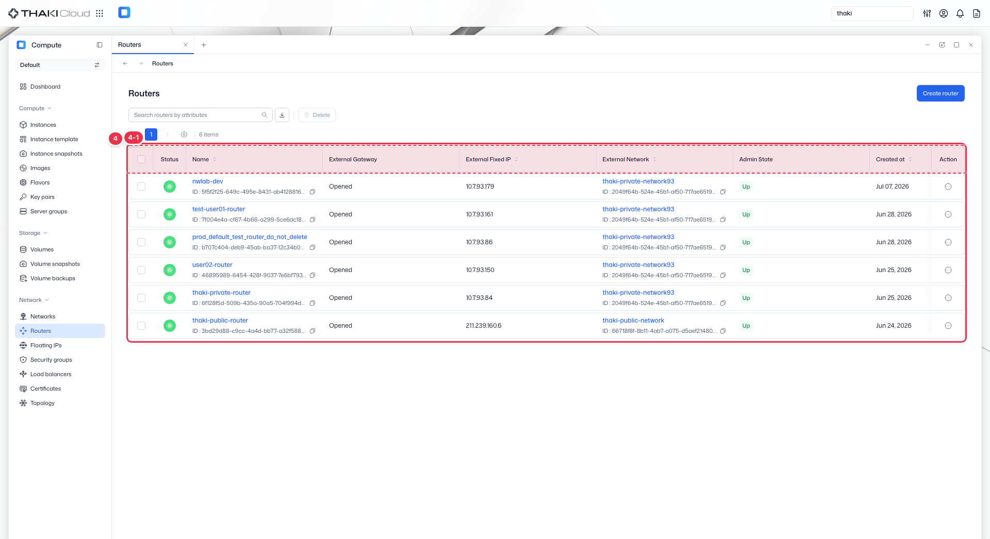Open the settings sliders icon in header
The height and width of the screenshot is (539, 990).
pos(927,13)
